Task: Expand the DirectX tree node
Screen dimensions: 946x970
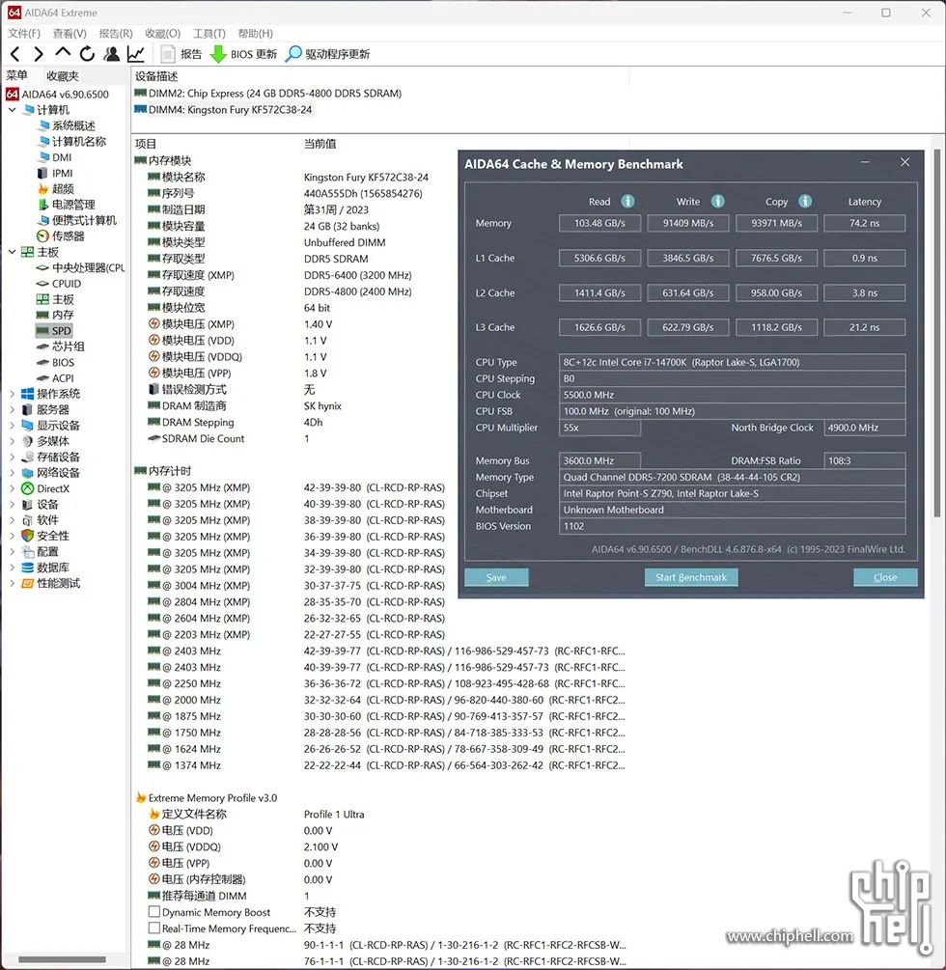Action: 12,488
